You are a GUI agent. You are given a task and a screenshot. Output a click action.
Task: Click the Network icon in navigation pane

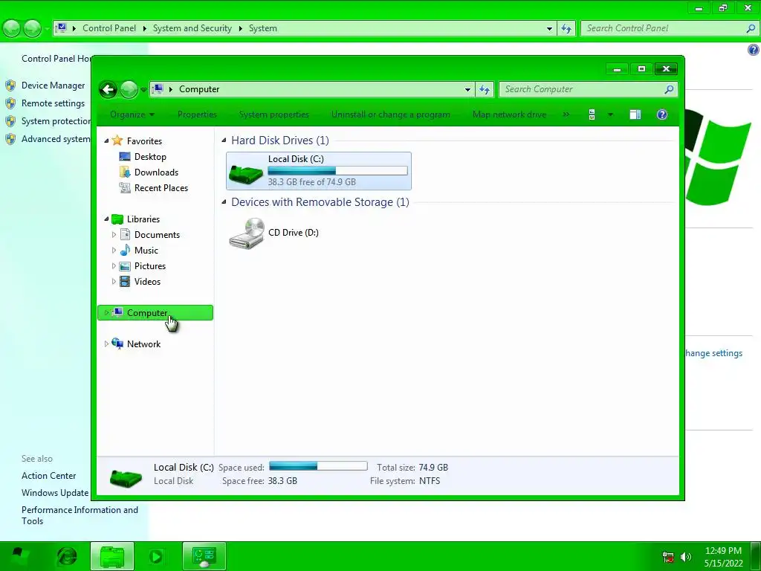pos(117,343)
